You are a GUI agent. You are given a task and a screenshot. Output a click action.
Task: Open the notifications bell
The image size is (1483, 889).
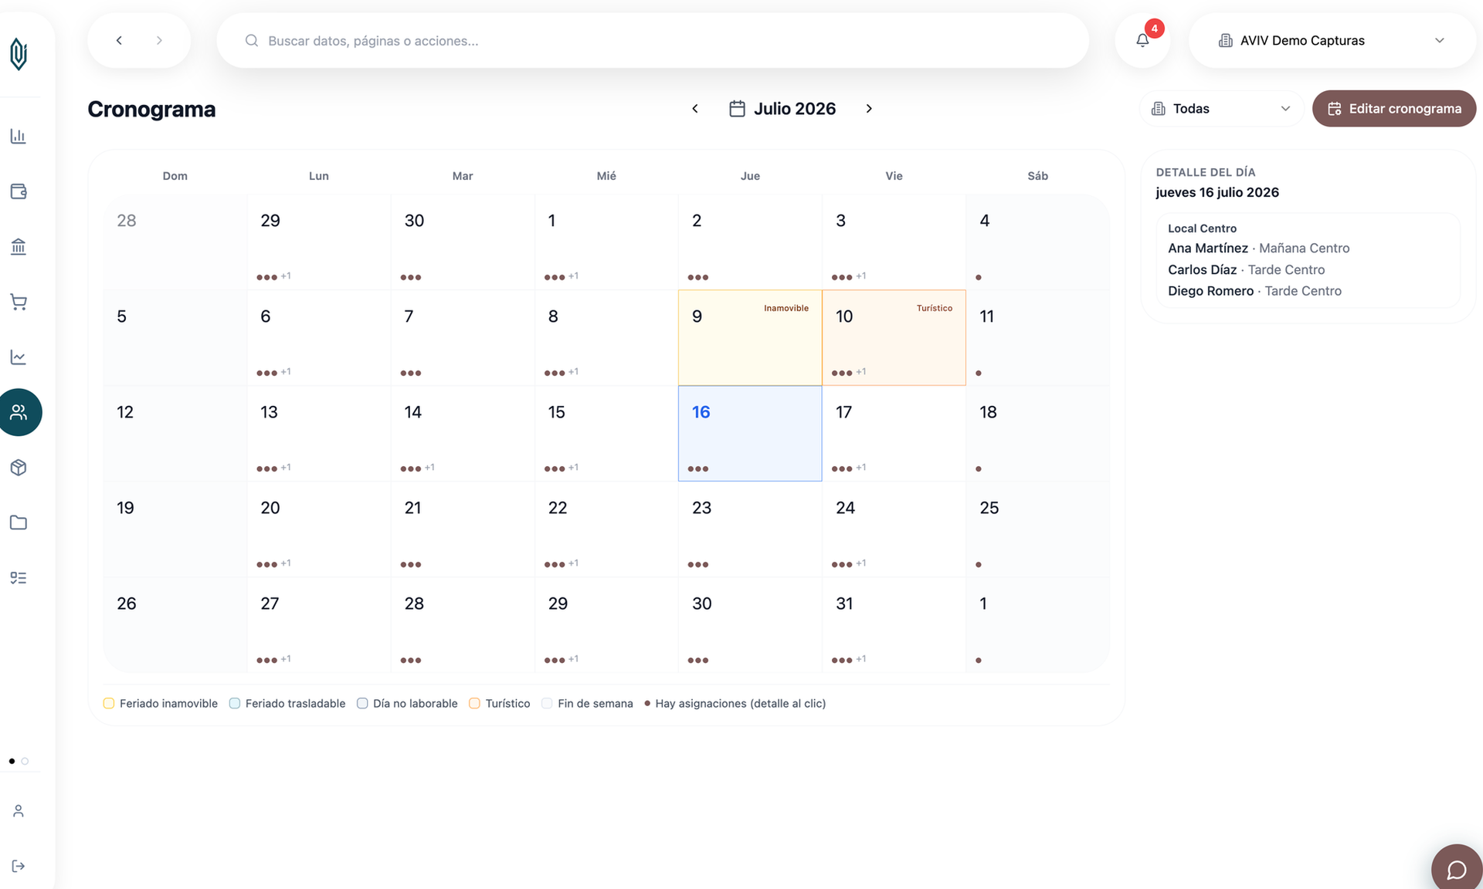click(1142, 40)
